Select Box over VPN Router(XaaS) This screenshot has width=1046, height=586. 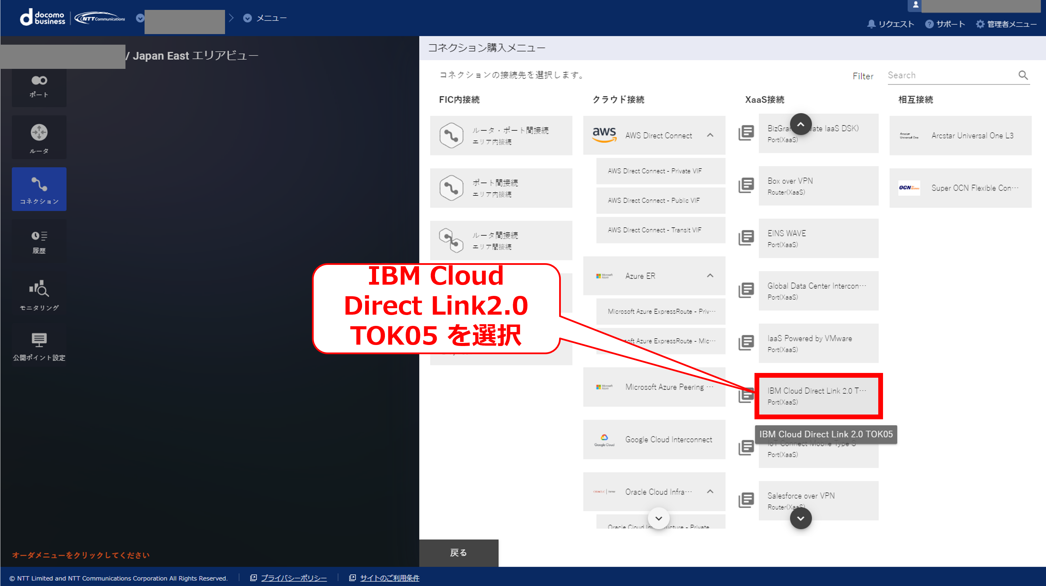(818, 185)
